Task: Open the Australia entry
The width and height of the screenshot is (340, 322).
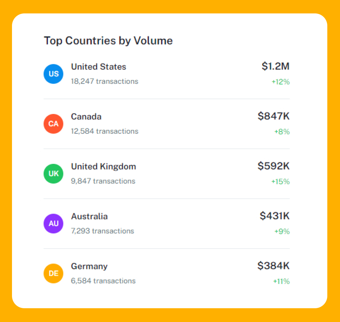Action: tap(89, 216)
